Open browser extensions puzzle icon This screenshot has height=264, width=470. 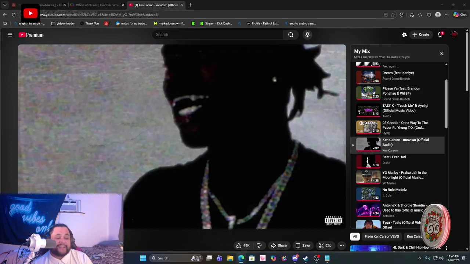point(401,15)
